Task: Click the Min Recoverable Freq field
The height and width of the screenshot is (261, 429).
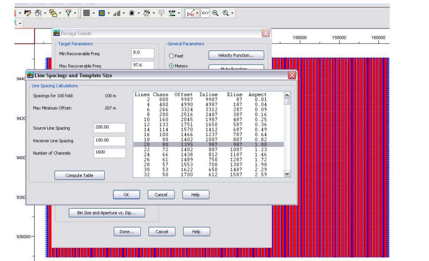Action: coord(143,53)
